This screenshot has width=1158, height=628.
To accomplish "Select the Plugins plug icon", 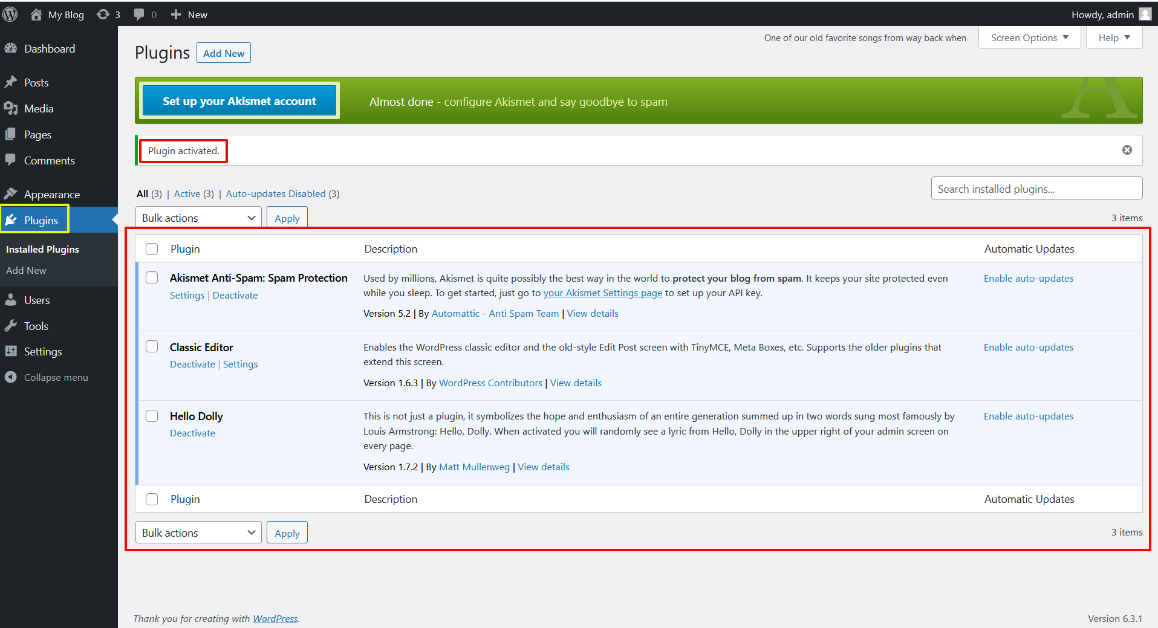I will 11,220.
